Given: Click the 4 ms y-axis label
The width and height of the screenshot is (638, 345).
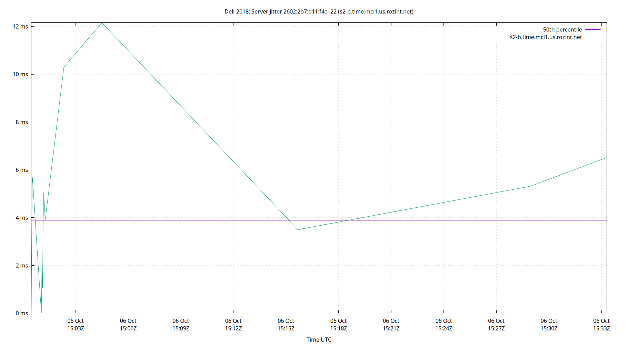Looking at the screenshot, I should [22, 218].
